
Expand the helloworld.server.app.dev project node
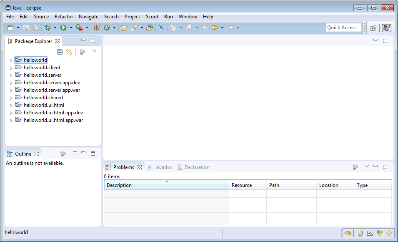point(11,83)
